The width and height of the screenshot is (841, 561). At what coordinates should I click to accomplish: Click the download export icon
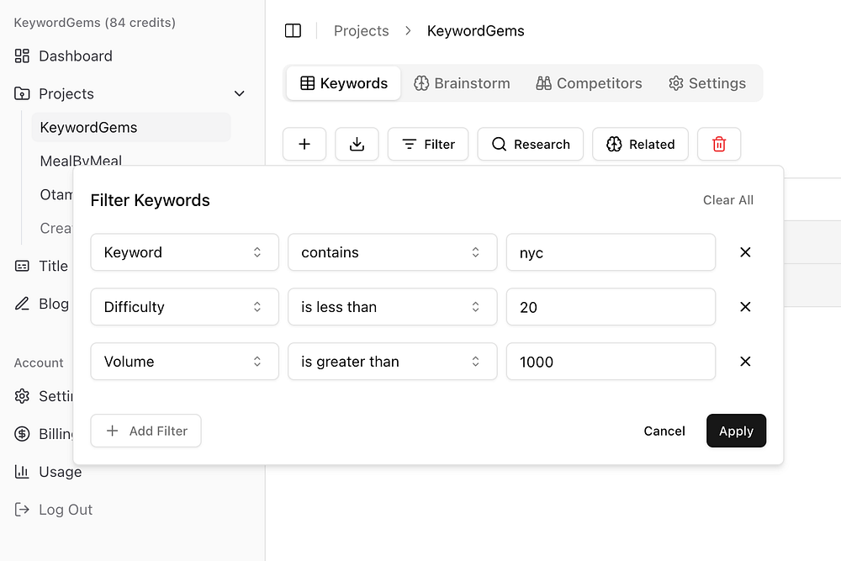pyautogui.click(x=357, y=145)
